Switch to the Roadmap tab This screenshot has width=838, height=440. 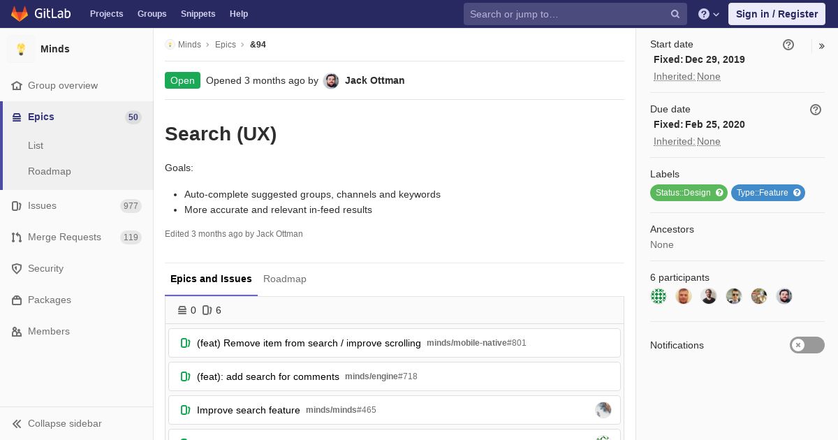point(285,279)
